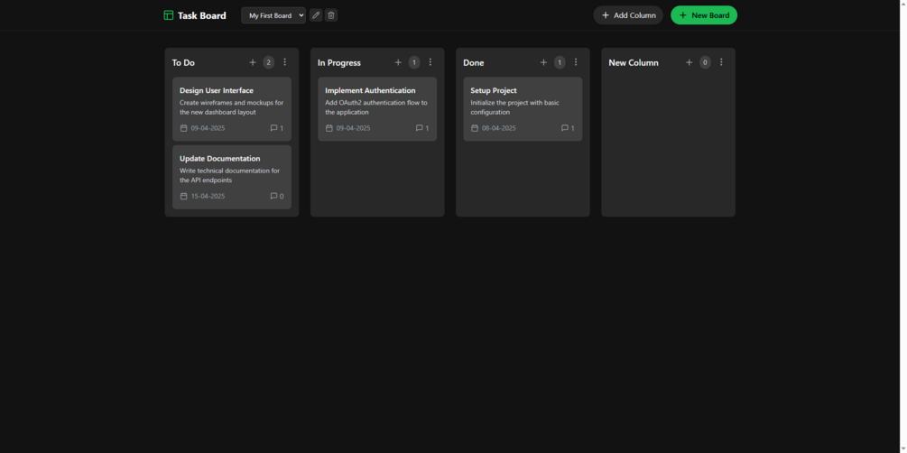Click the 15-04-2025 due date

208,196
